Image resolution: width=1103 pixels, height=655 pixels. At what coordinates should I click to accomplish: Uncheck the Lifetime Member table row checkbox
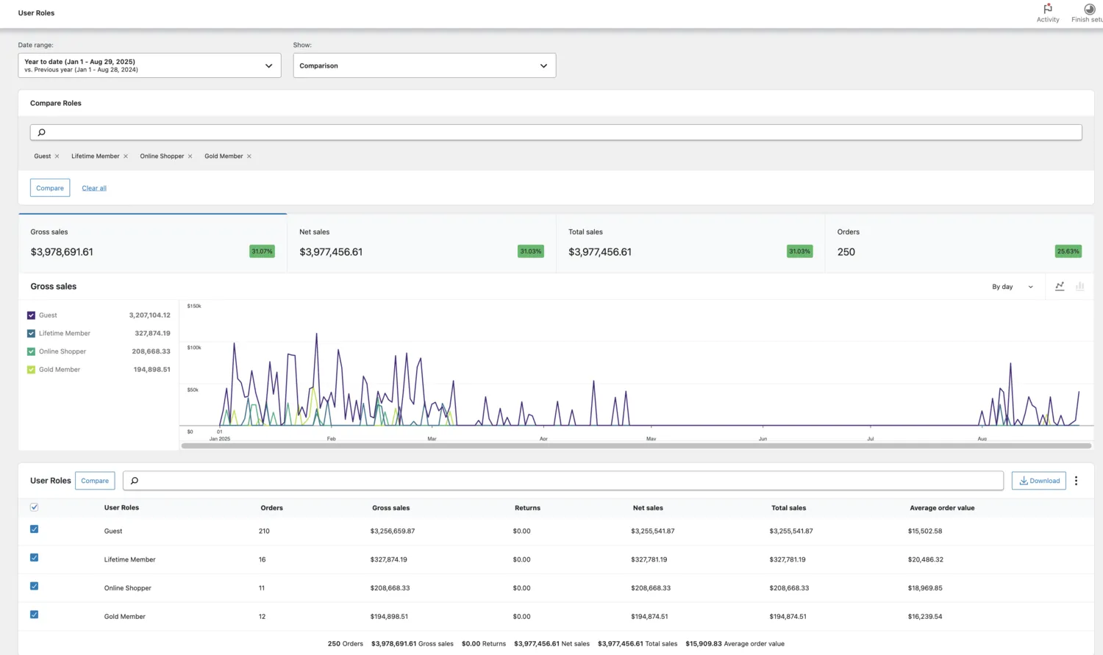coord(34,558)
